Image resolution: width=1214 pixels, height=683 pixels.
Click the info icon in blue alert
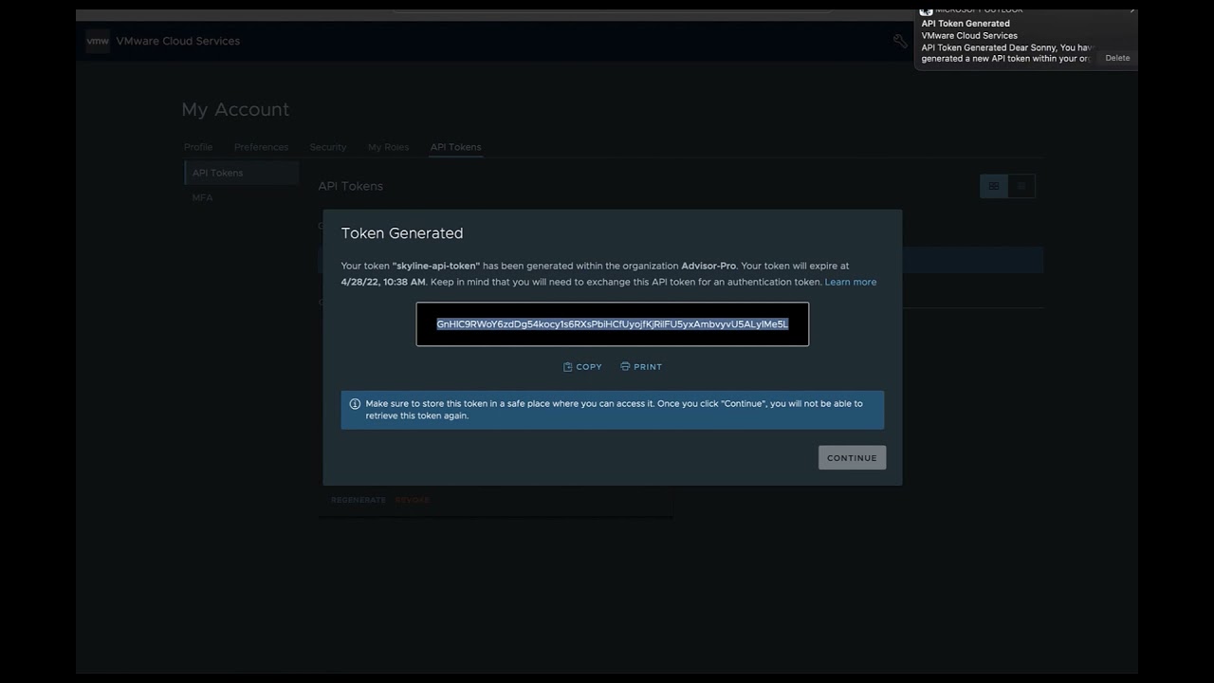pyautogui.click(x=355, y=404)
